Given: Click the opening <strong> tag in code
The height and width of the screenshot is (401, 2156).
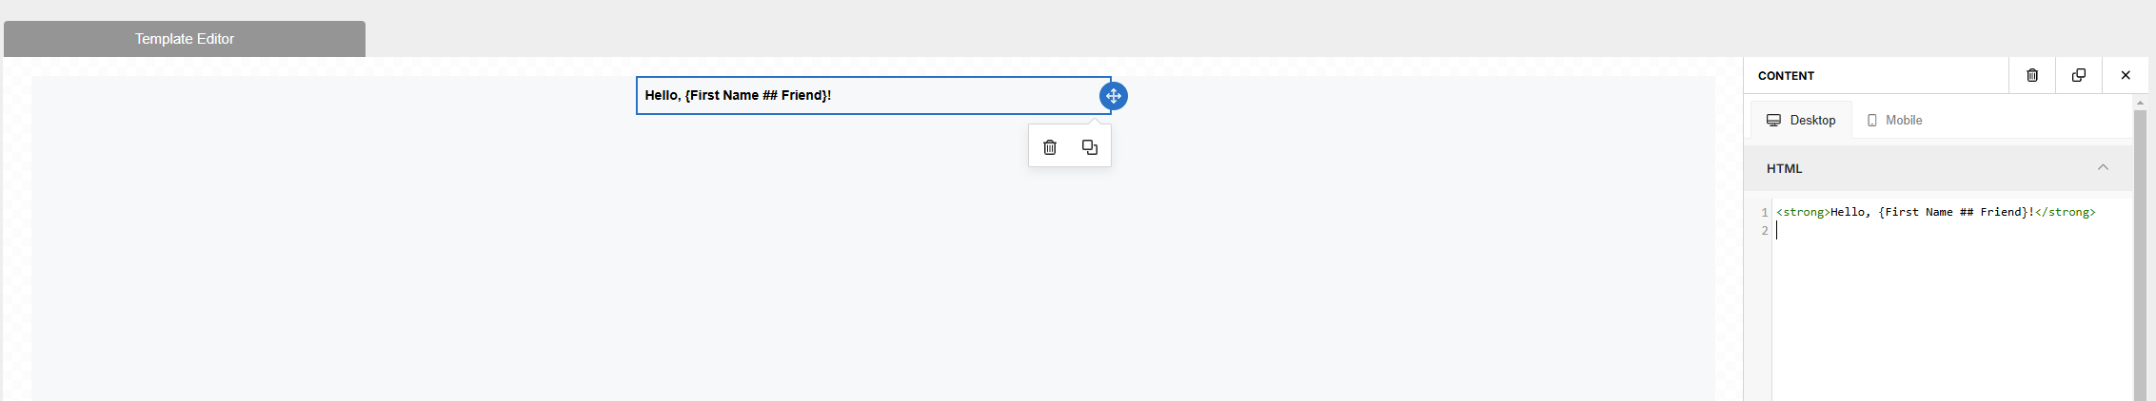Looking at the screenshot, I should 1803,212.
